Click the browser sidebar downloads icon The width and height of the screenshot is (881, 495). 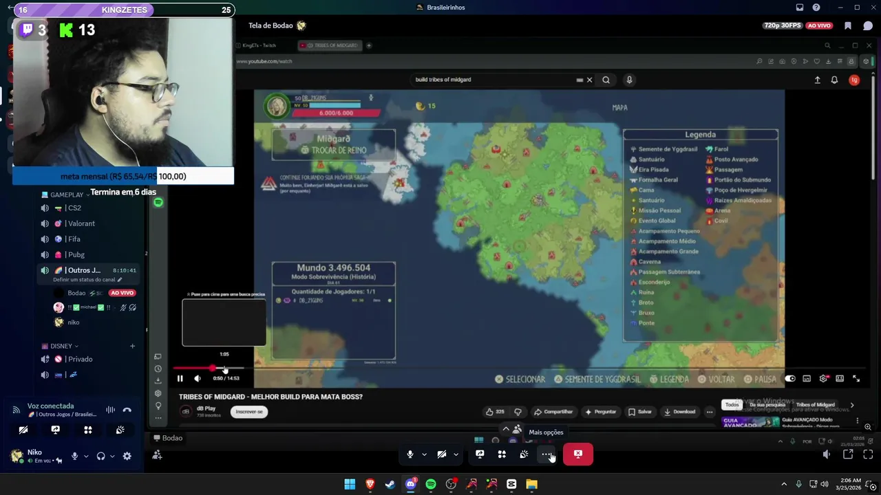coord(158,381)
